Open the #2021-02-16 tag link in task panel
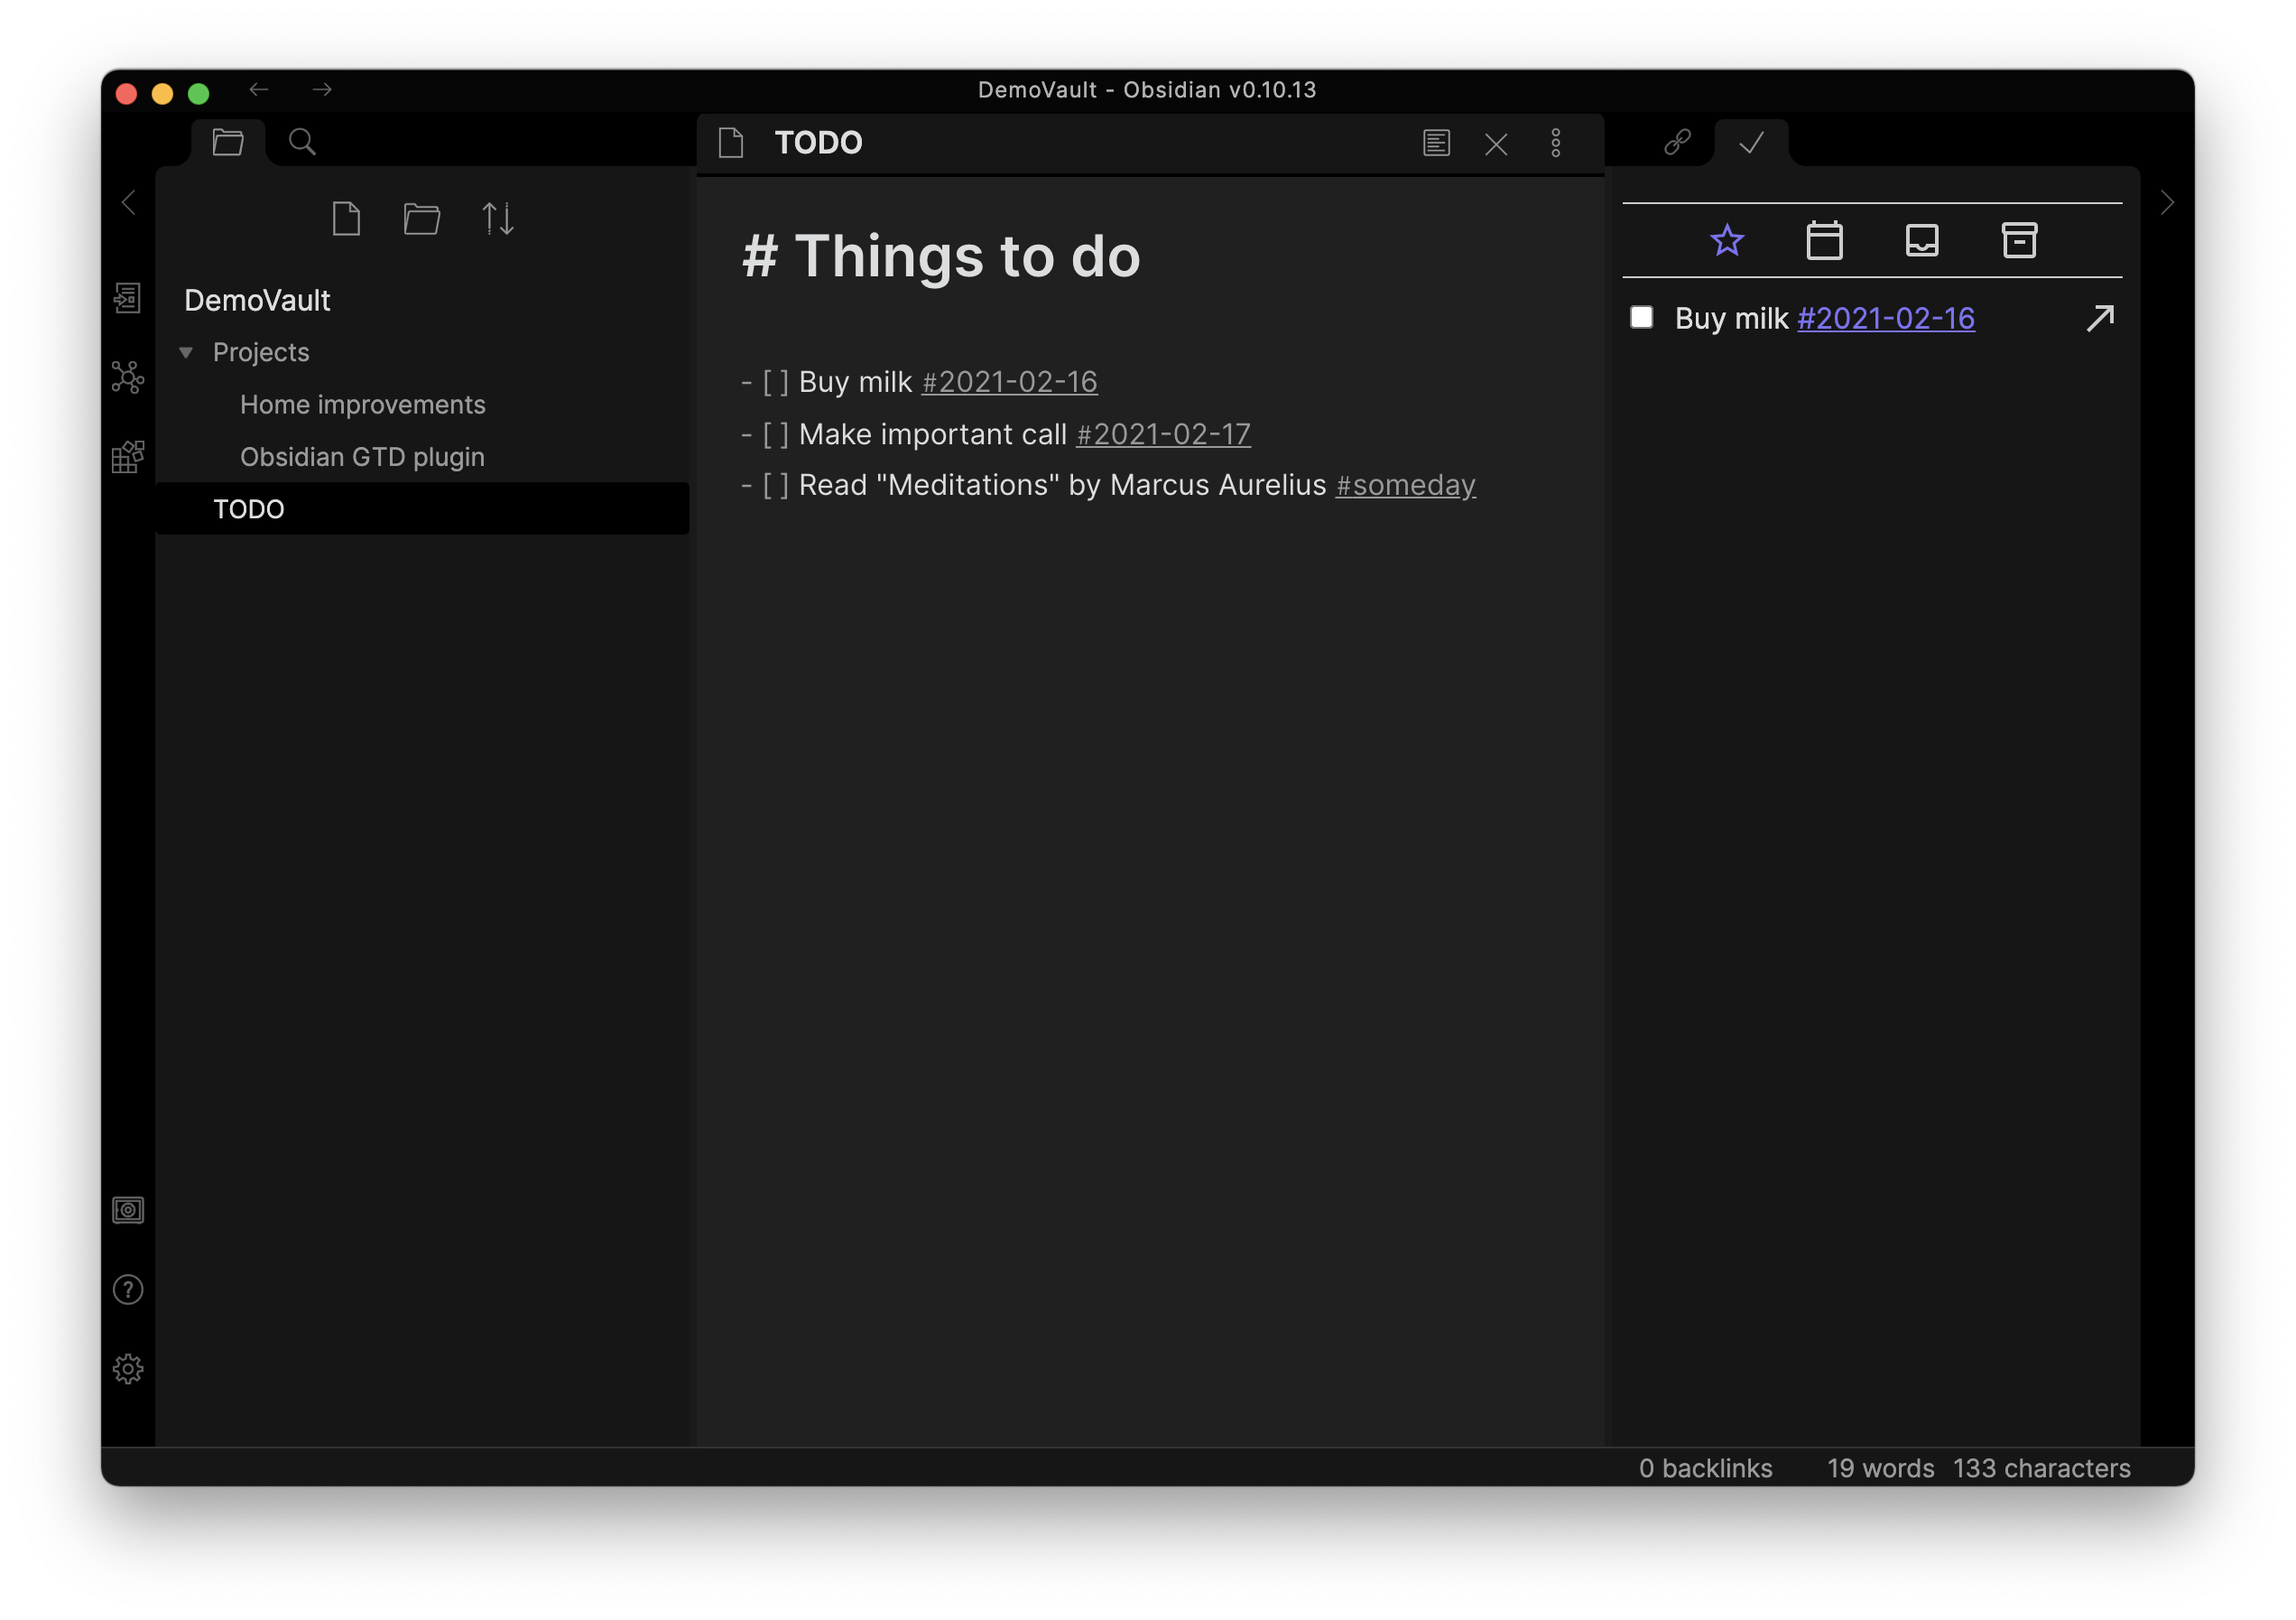2296x1620 pixels. 1885,318
